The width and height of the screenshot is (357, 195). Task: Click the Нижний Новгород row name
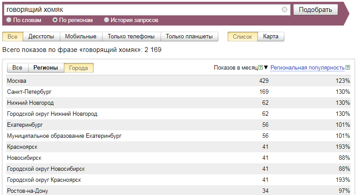coord(30,103)
